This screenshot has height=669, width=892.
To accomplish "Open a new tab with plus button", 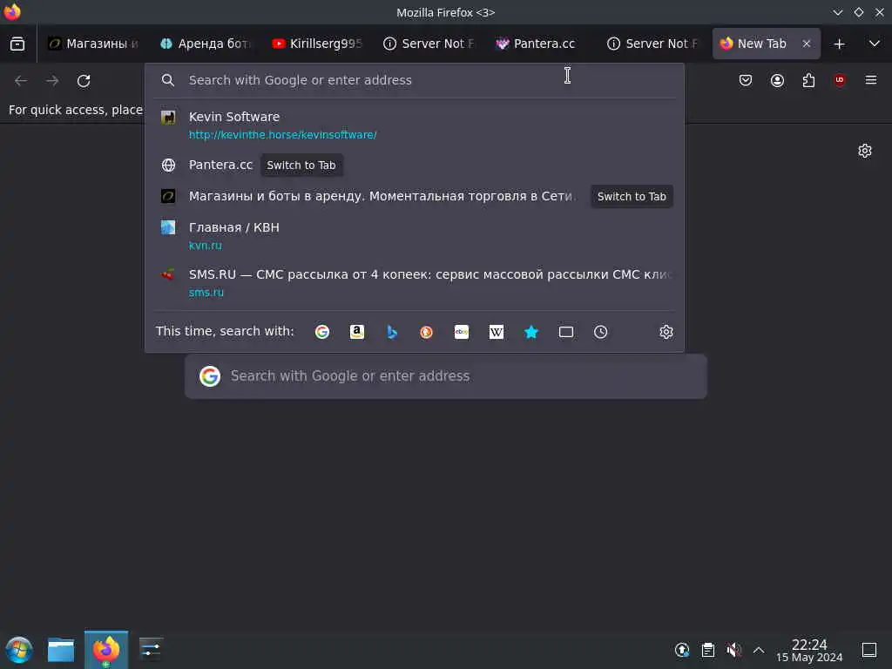I will 839,44.
